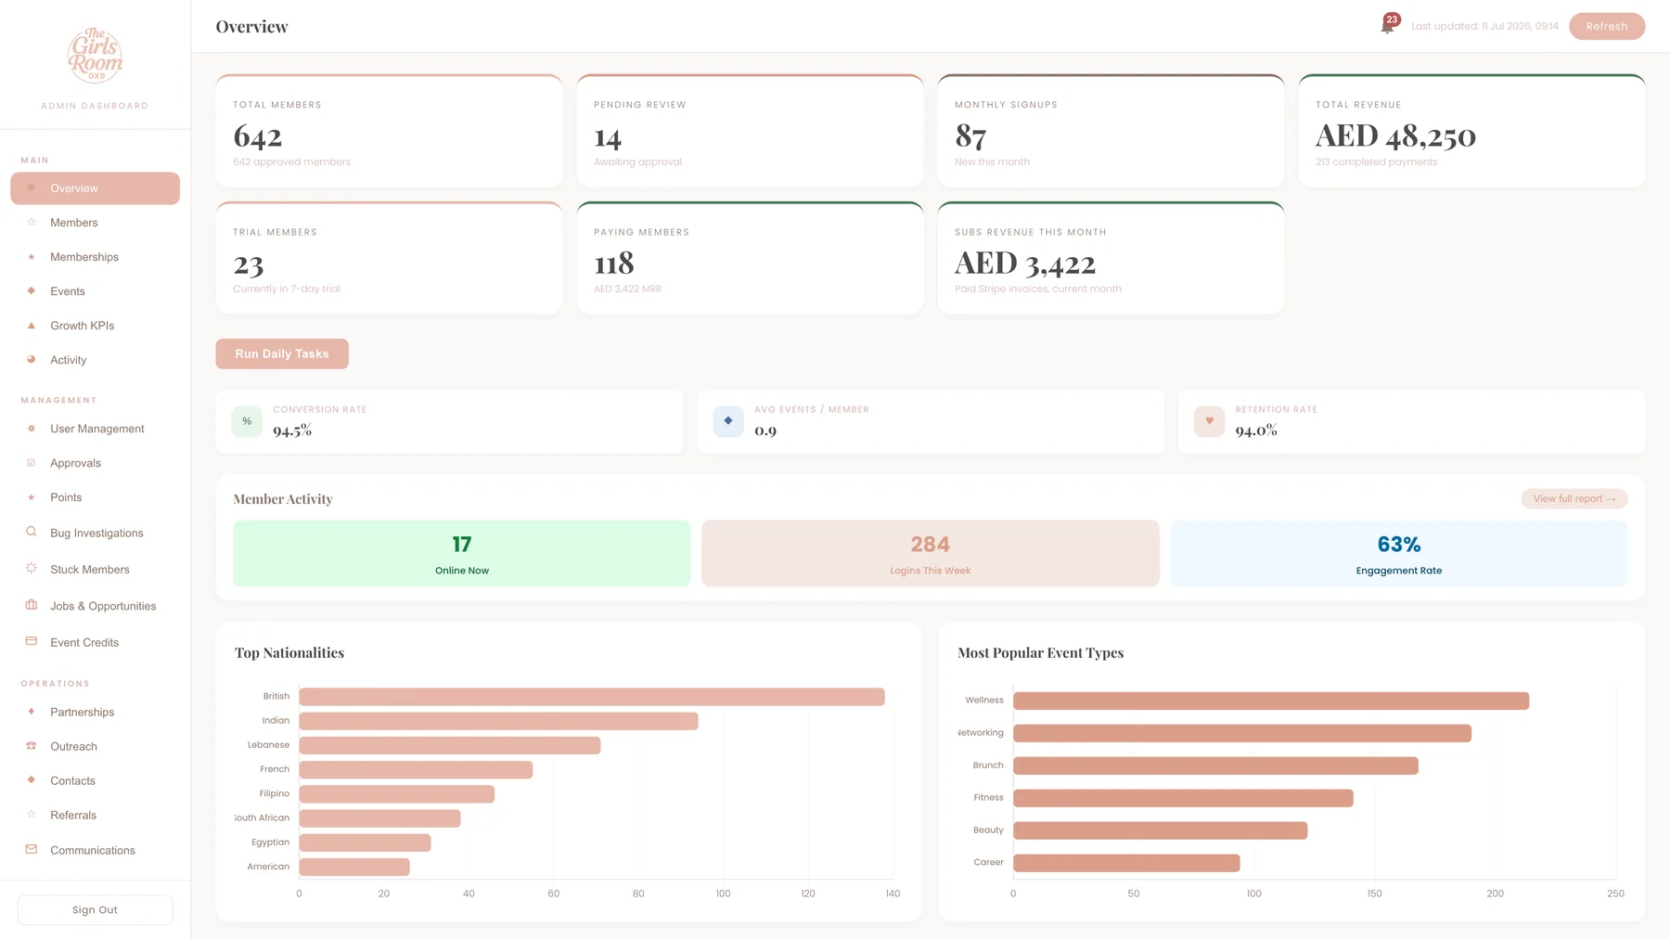Click the Sign Out button
The width and height of the screenshot is (1670, 939).
click(x=95, y=909)
